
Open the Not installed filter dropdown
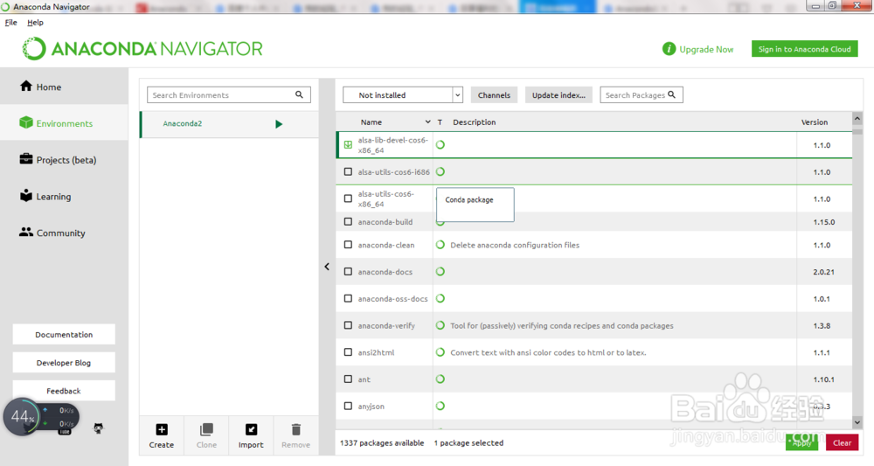click(x=403, y=94)
